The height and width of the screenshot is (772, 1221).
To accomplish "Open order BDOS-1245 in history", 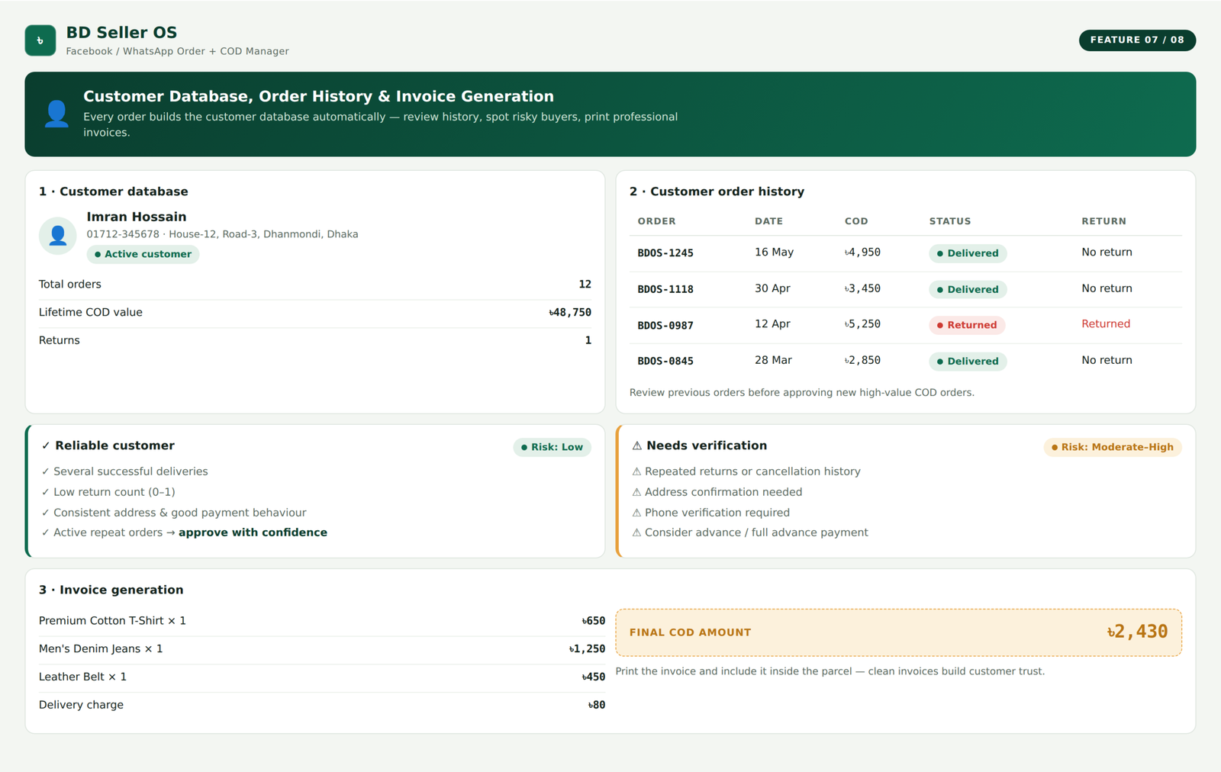I will (905, 253).
